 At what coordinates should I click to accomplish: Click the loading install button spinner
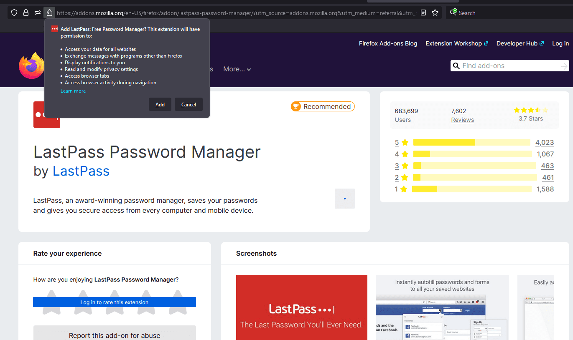[x=345, y=199]
